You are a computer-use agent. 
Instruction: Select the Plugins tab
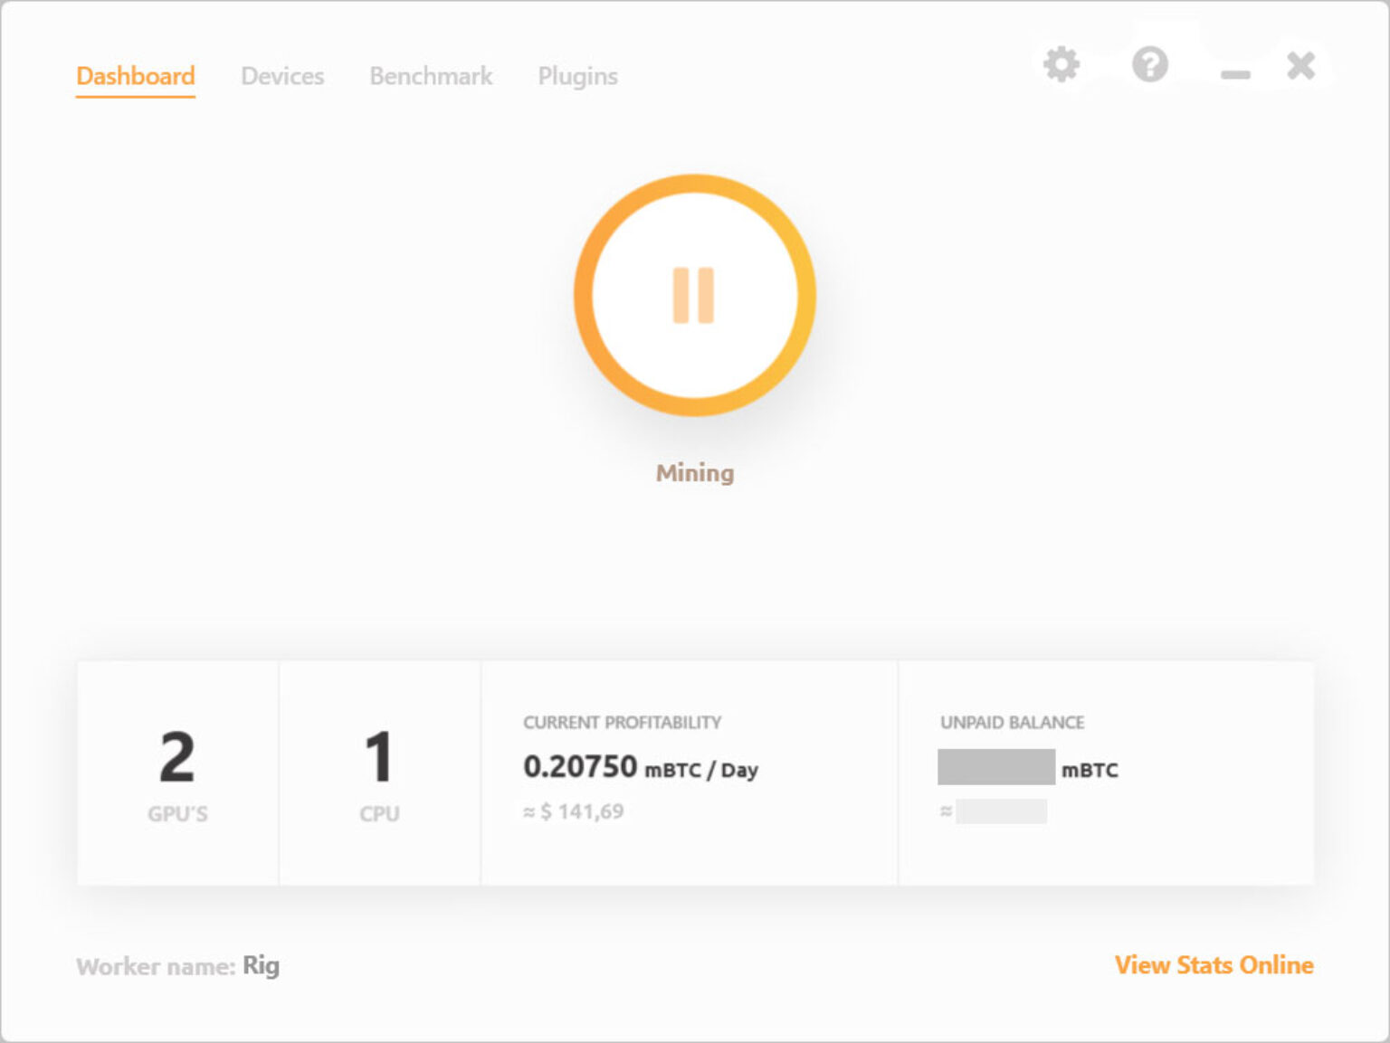point(577,76)
